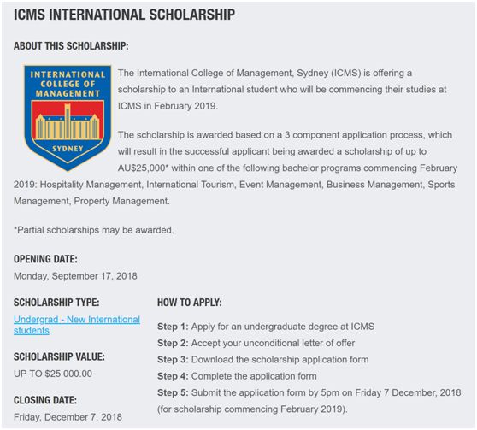The image size is (477, 430).
Task: Click the partial scholarships may be awarded footnote
Action: (x=94, y=230)
